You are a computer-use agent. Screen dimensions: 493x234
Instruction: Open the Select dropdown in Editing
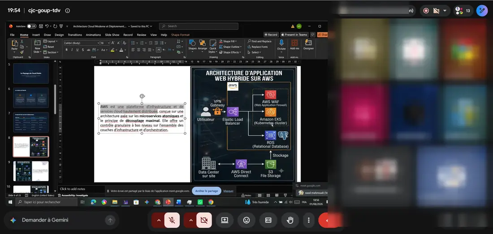[255, 52]
